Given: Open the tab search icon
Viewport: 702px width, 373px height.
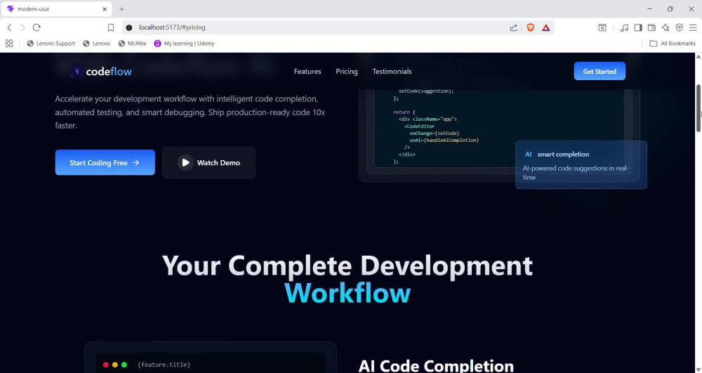Looking at the screenshot, I should pos(602,27).
